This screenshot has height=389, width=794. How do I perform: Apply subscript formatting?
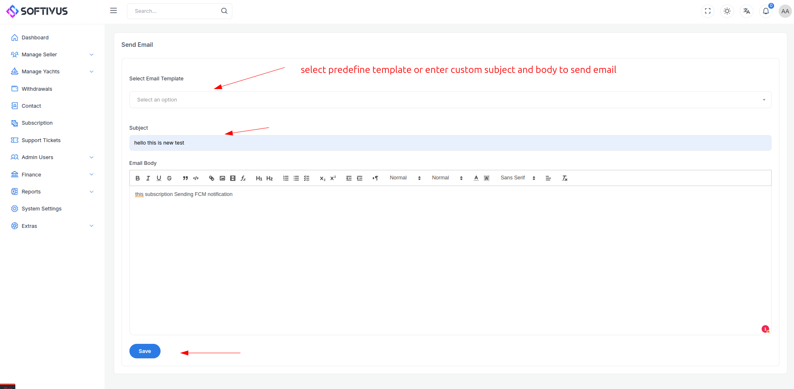pos(322,178)
